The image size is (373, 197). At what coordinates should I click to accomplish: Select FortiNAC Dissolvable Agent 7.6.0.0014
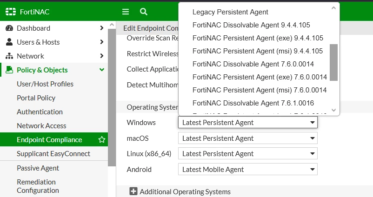click(253, 64)
